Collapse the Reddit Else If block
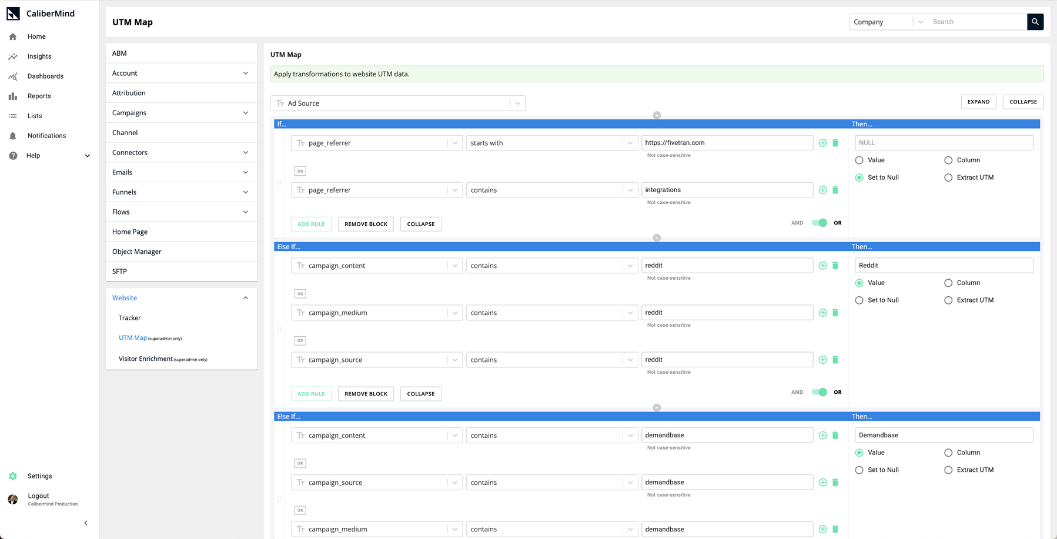This screenshot has width=1057, height=539. (421, 394)
